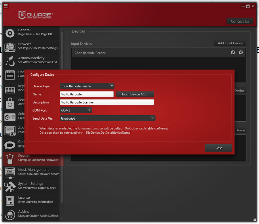Focus the Description input field
Viewport: 259px width, 224px height.
point(107,102)
